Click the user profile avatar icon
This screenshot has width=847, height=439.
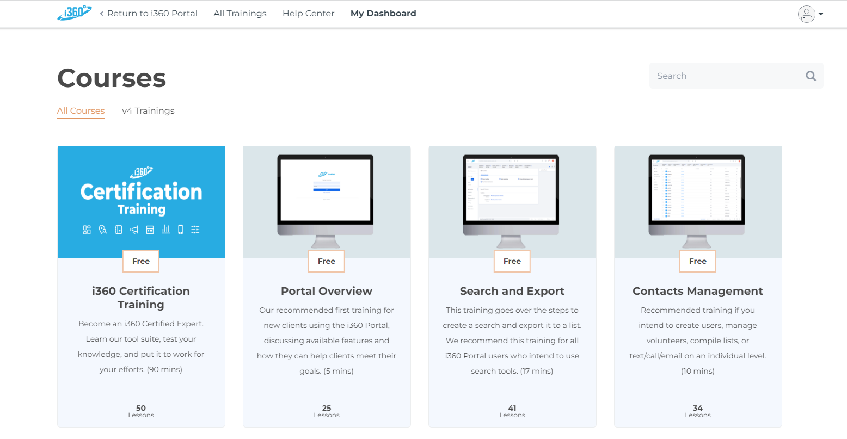click(806, 14)
